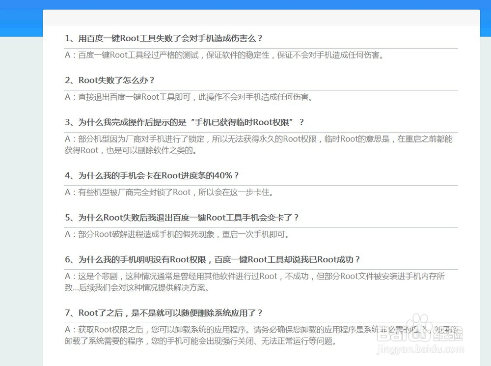
Task: Click question 3 about 临时Root权限
Action: point(184,122)
